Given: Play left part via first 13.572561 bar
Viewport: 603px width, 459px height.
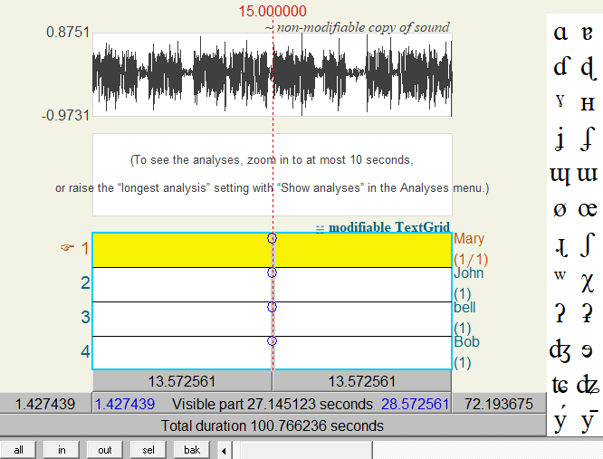Looking at the screenshot, I should pos(182,381).
